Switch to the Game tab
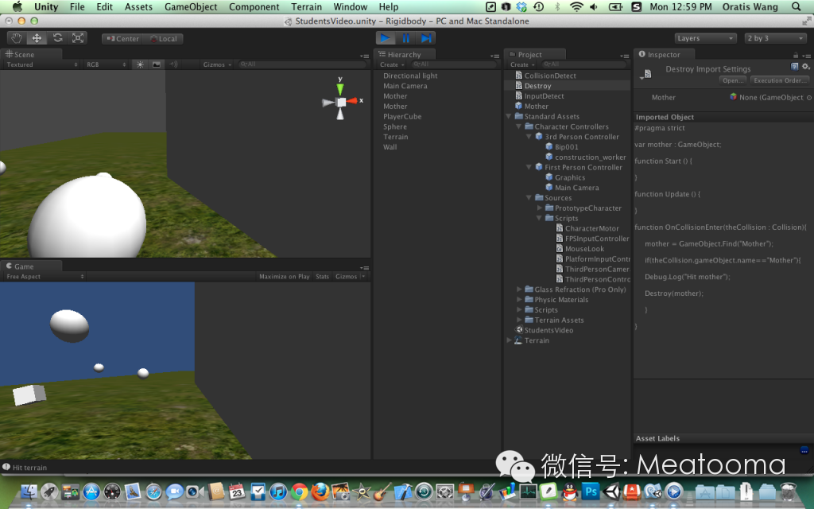Screen dimensions: 814x509 coord(31,266)
